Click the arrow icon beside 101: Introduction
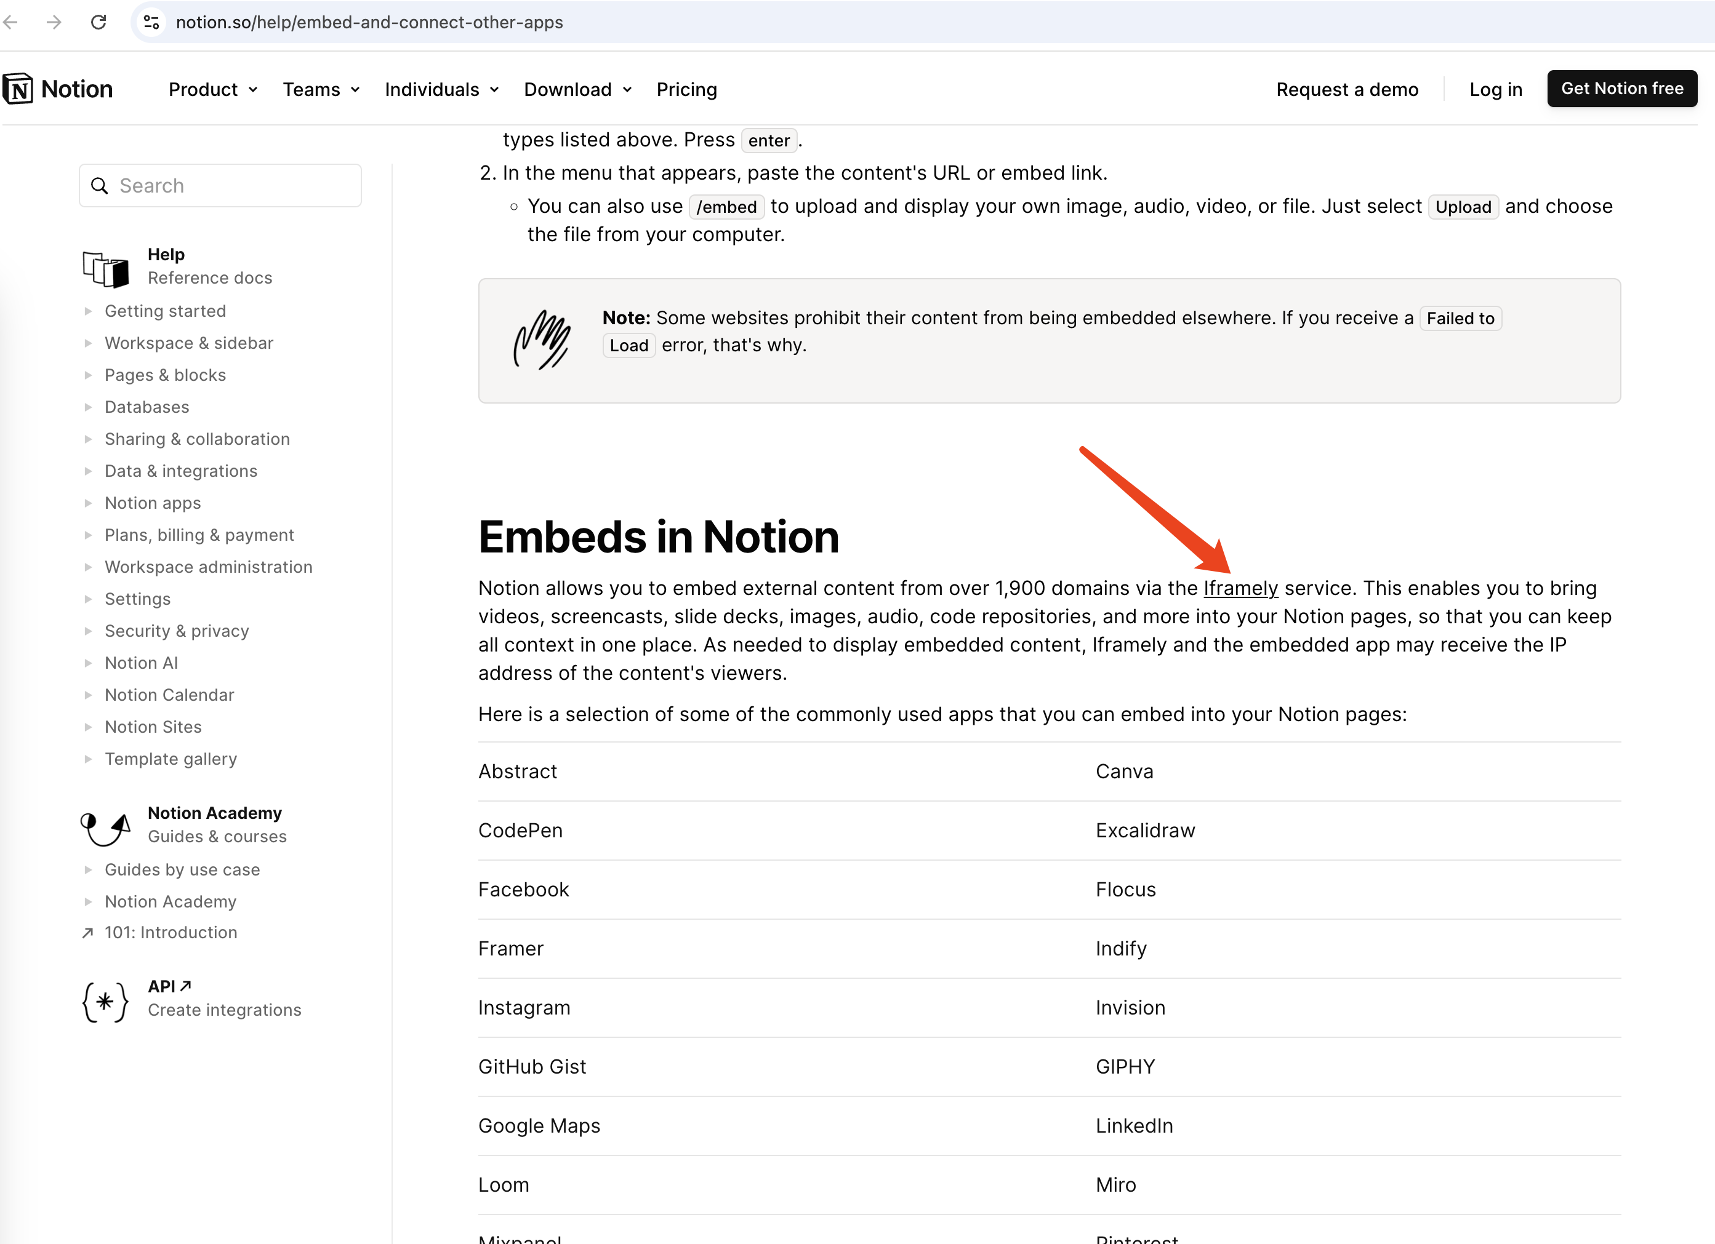This screenshot has width=1715, height=1244. (87, 933)
